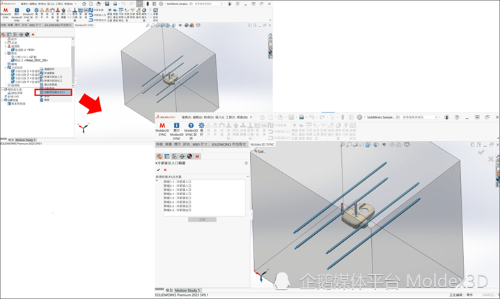Screen dimensions: 500x299
Task: Select ConfigurationManager tab icon in lower window
Action: [x=174, y=156]
